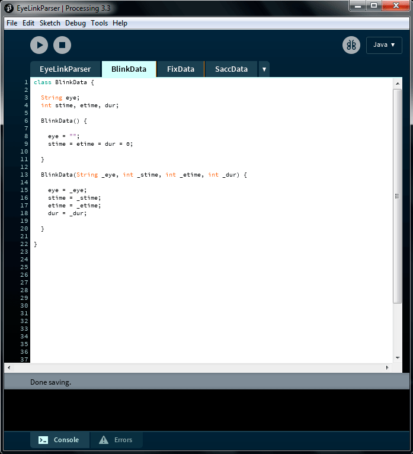Switch to the EyeLinkParser tab
This screenshot has height=454, width=413.
tap(65, 69)
